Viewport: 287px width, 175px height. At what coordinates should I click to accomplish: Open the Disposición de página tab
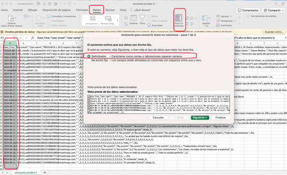point(56,10)
